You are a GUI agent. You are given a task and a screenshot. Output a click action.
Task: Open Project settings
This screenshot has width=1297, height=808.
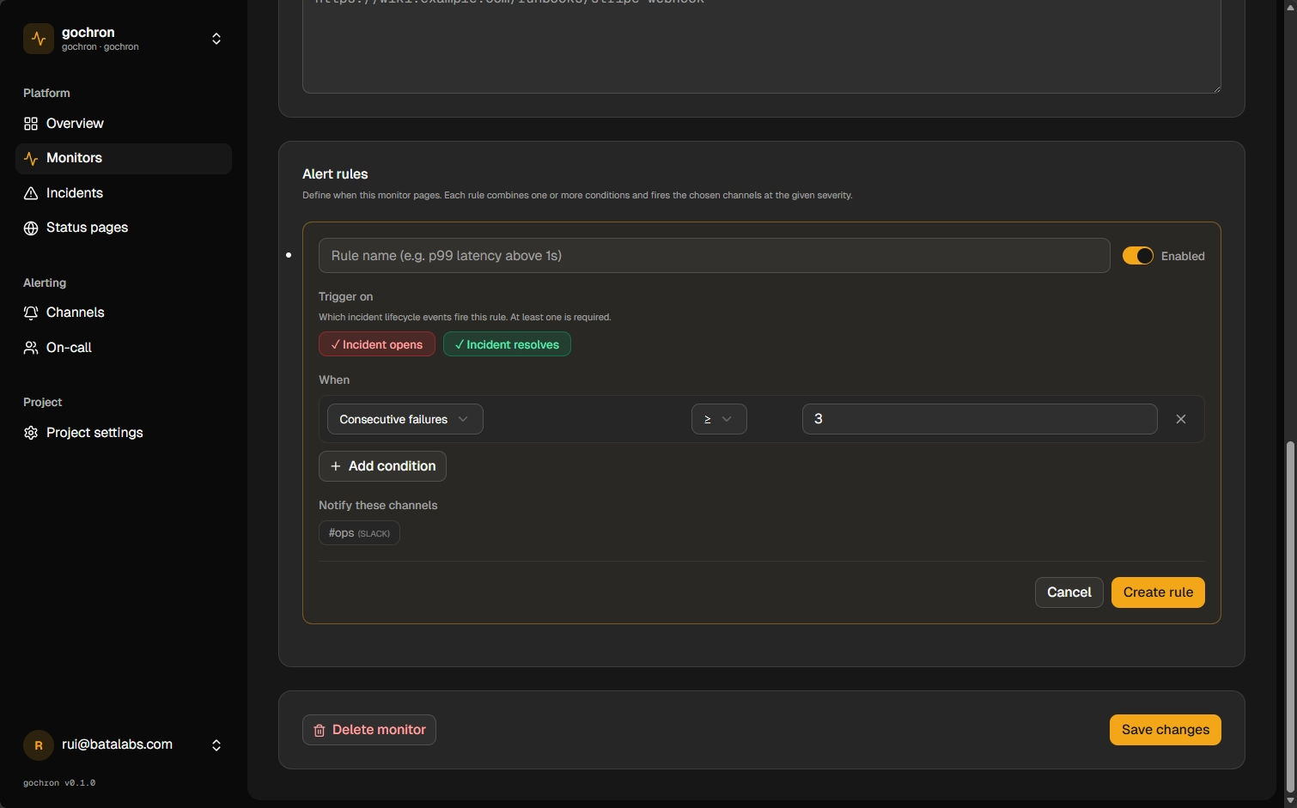coord(124,433)
